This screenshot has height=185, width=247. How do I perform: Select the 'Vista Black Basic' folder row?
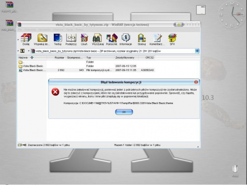(x=86, y=66)
